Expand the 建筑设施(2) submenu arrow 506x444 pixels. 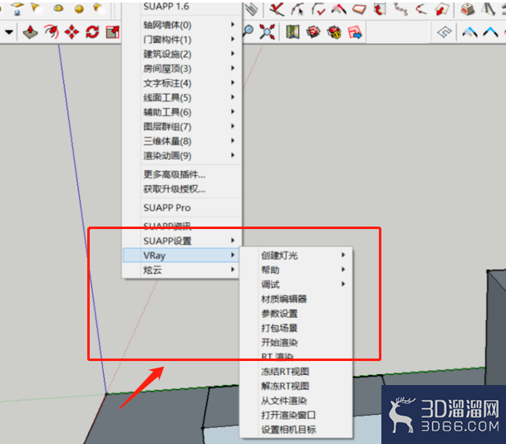click(x=233, y=53)
